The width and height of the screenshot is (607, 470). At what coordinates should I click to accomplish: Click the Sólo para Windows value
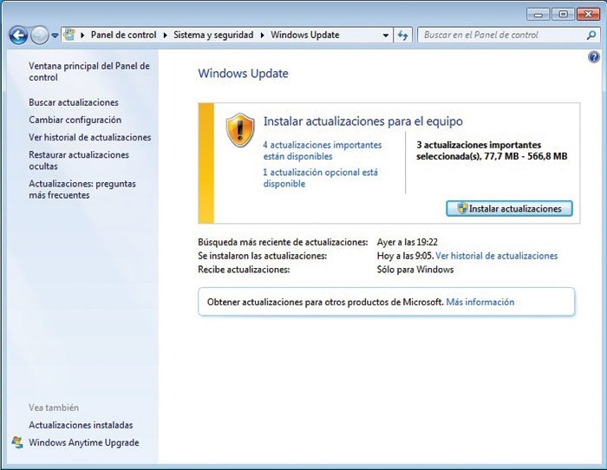coord(415,270)
